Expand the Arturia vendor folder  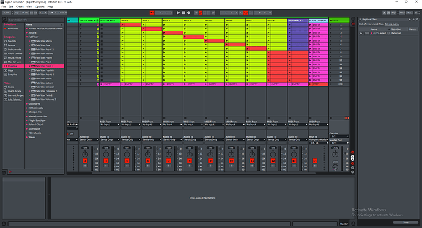click(x=27, y=32)
